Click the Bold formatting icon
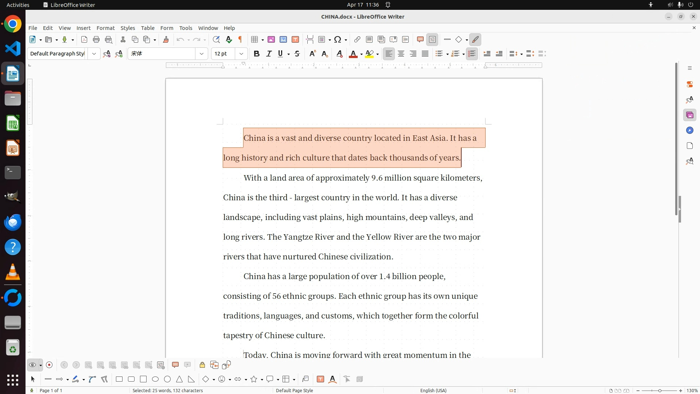Screen dimensions: 700x394 tap(257, 54)
